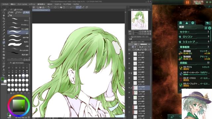212x119 pixels.
Task: Open Stellaris government building tab icon
Action: [x=181, y=23]
